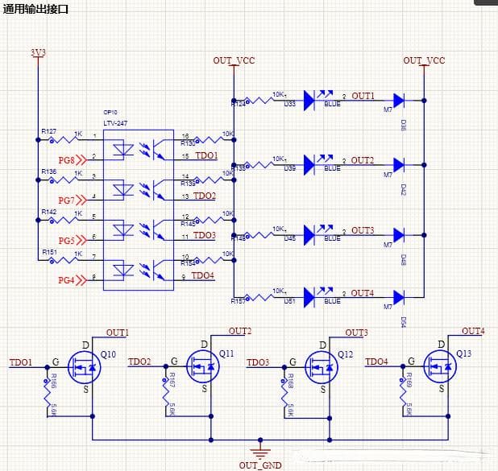Screen dimensions: 498x471
Task: Click the OUT4 label above Q13 drain
Action: (473, 332)
